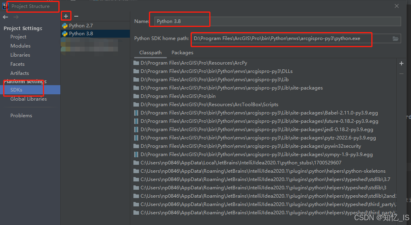Open Project settings section
This screenshot has width=411, height=225.
click(18, 37)
